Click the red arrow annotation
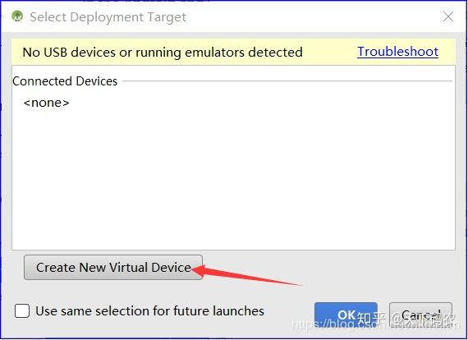This screenshot has height=340, width=468. coord(246,275)
